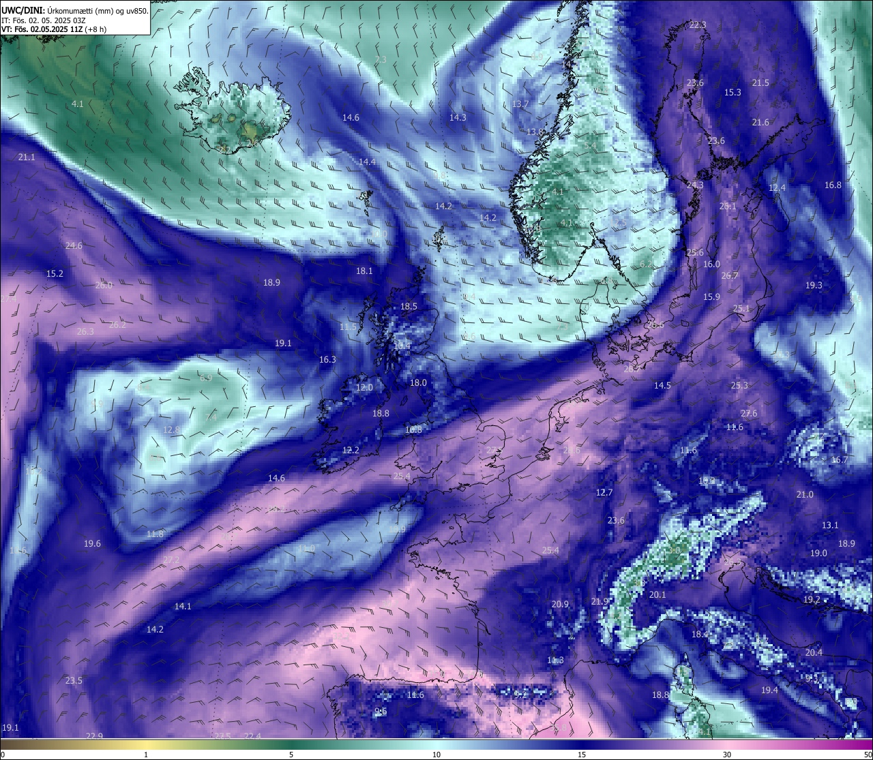
Task: Click the map value 12.4
Action: pos(777,188)
